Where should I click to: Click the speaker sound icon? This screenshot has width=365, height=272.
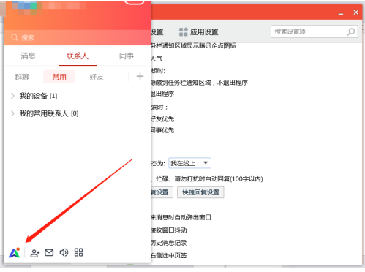(64, 253)
